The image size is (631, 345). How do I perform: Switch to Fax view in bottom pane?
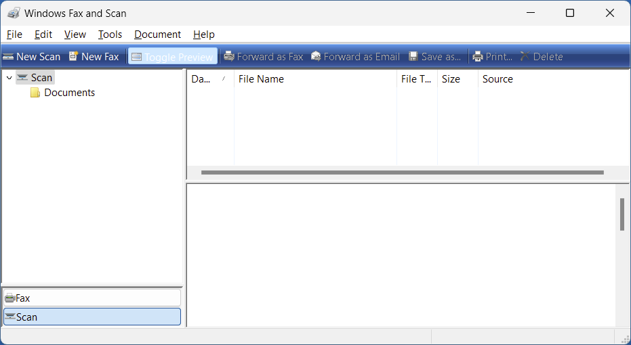tap(92, 298)
